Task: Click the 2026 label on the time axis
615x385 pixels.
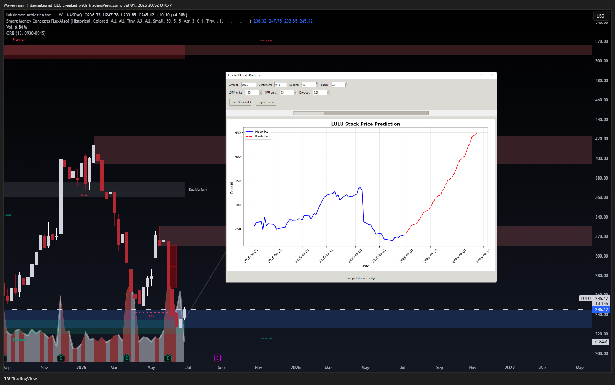Action: coord(296,367)
